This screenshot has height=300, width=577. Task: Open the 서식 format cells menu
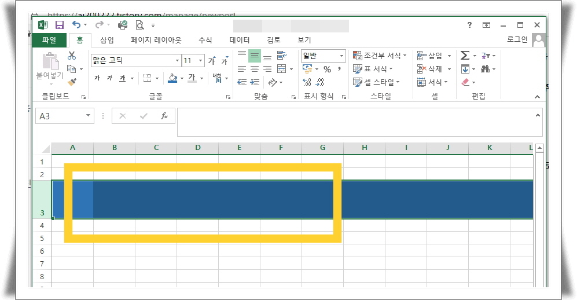(x=432, y=82)
